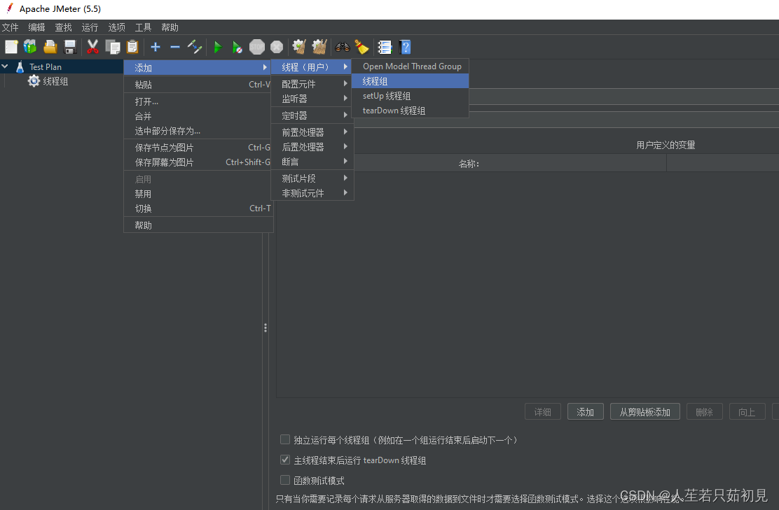Open the 编辑 menu
This screenshot has width=779, height=510.
[x=36, y=27]
